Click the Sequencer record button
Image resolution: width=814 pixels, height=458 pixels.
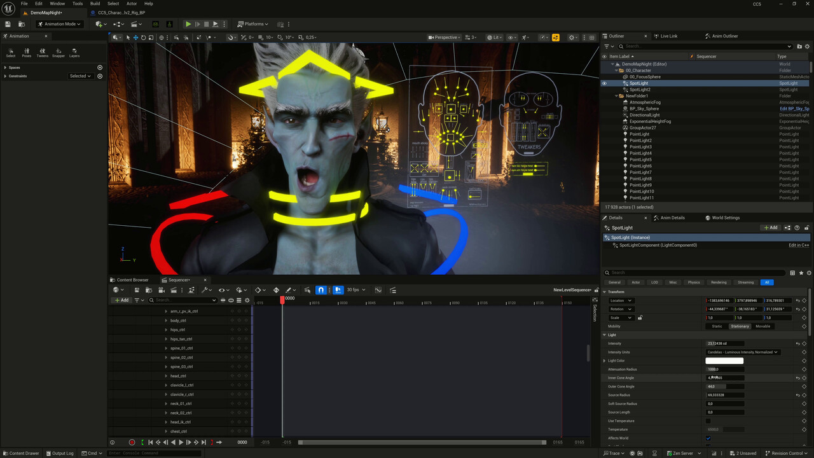coord(132,442)
